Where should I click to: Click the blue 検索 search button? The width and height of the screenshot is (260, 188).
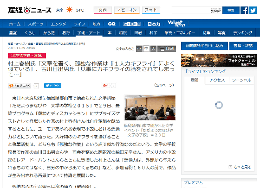tap(231, 10)
